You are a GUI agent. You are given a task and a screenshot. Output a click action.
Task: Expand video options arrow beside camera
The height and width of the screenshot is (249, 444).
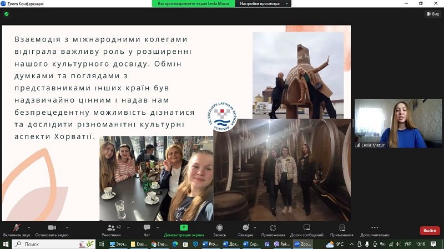tap(67, 226)
